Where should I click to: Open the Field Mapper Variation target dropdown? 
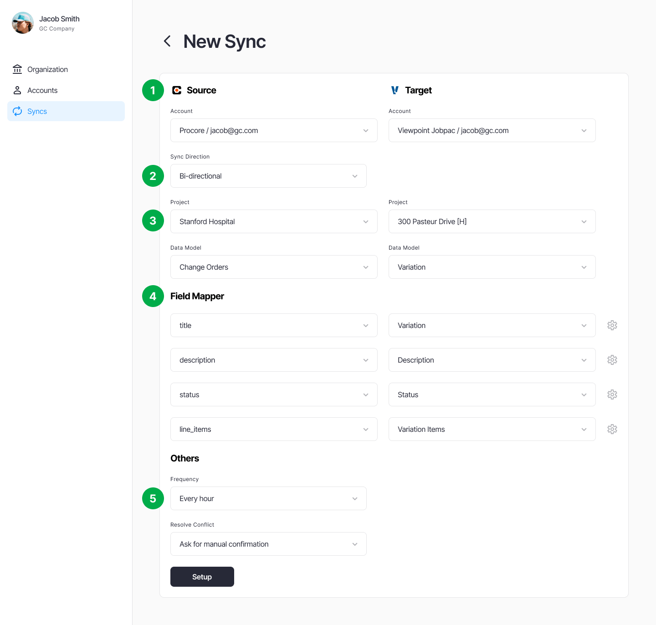pos(492,325)
